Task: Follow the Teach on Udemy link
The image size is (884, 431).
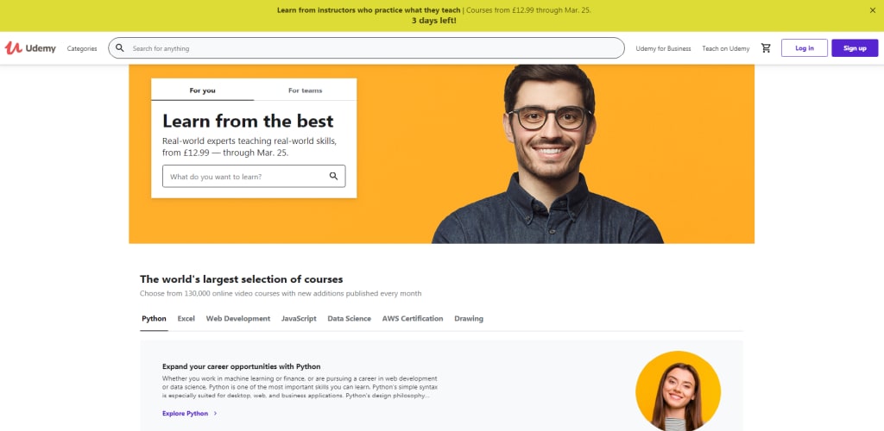Action: tap(725, 48)
